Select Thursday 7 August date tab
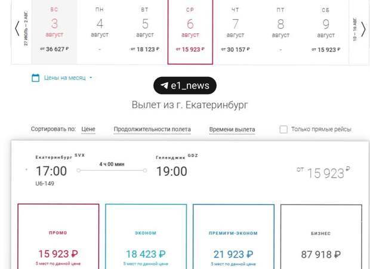Viewport: 370px width, 269px height. 235,32
